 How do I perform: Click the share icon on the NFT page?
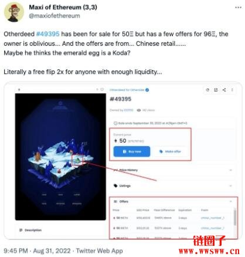tap(224, 90)
